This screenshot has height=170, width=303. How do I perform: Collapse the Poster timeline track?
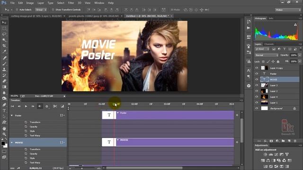click(12, 115)
